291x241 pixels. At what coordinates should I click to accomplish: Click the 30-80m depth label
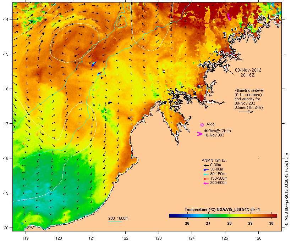pyautogui.click(x=216, y=169)
